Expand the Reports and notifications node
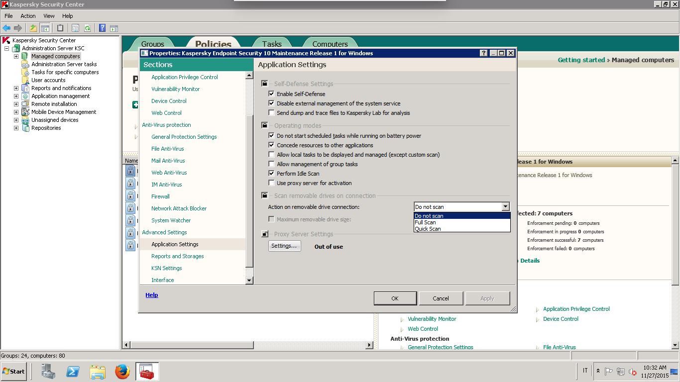Screen dimensions: 680x382 click(16, 88)
